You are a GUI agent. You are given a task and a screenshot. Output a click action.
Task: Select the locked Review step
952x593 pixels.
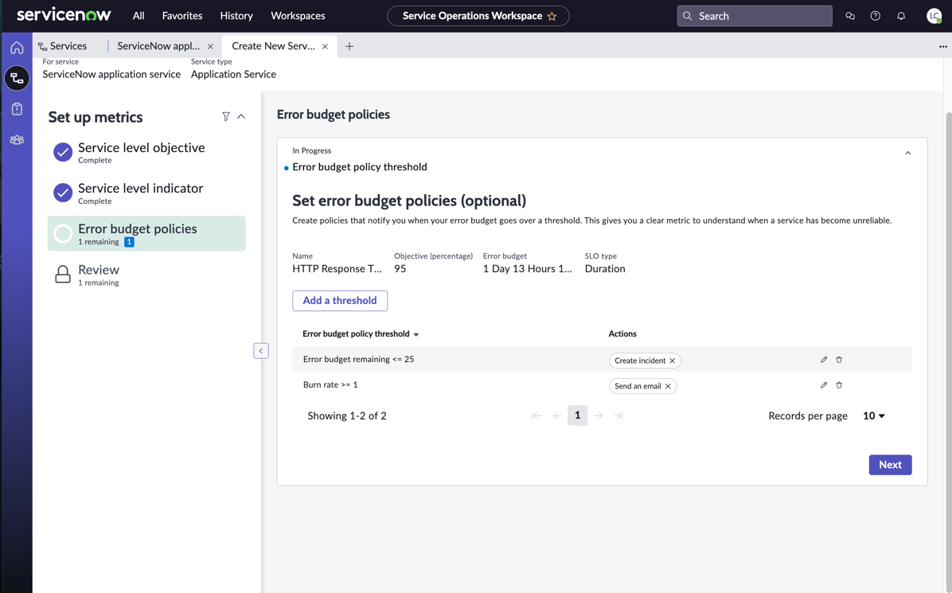click(146, 275)
